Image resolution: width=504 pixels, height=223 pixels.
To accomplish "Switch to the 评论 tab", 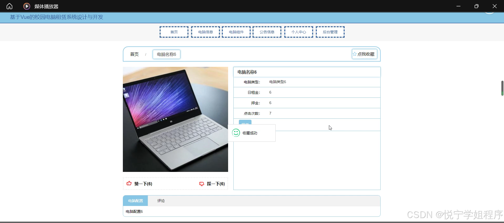I will [x=161, y=201].
